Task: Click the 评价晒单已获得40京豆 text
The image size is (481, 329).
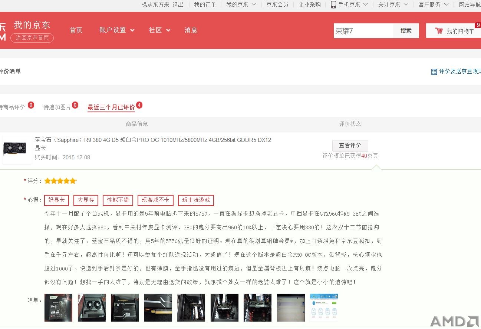Action: coord(350,156)
